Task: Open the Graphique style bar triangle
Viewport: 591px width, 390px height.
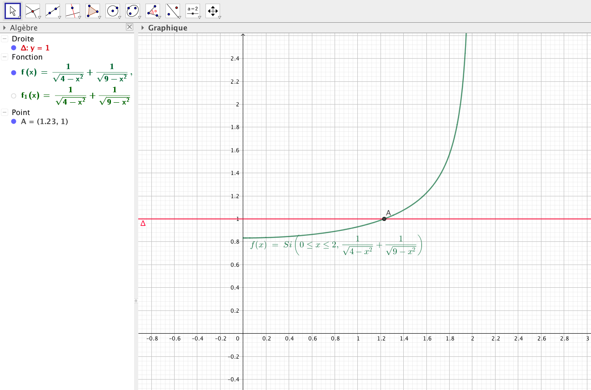Action: pyautogui.click(x=143, y=28)
